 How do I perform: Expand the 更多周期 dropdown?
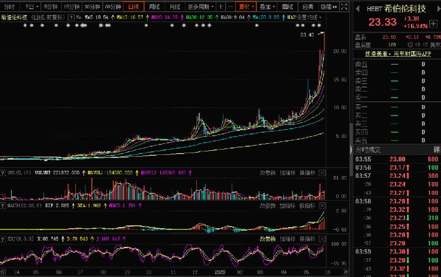201,6
